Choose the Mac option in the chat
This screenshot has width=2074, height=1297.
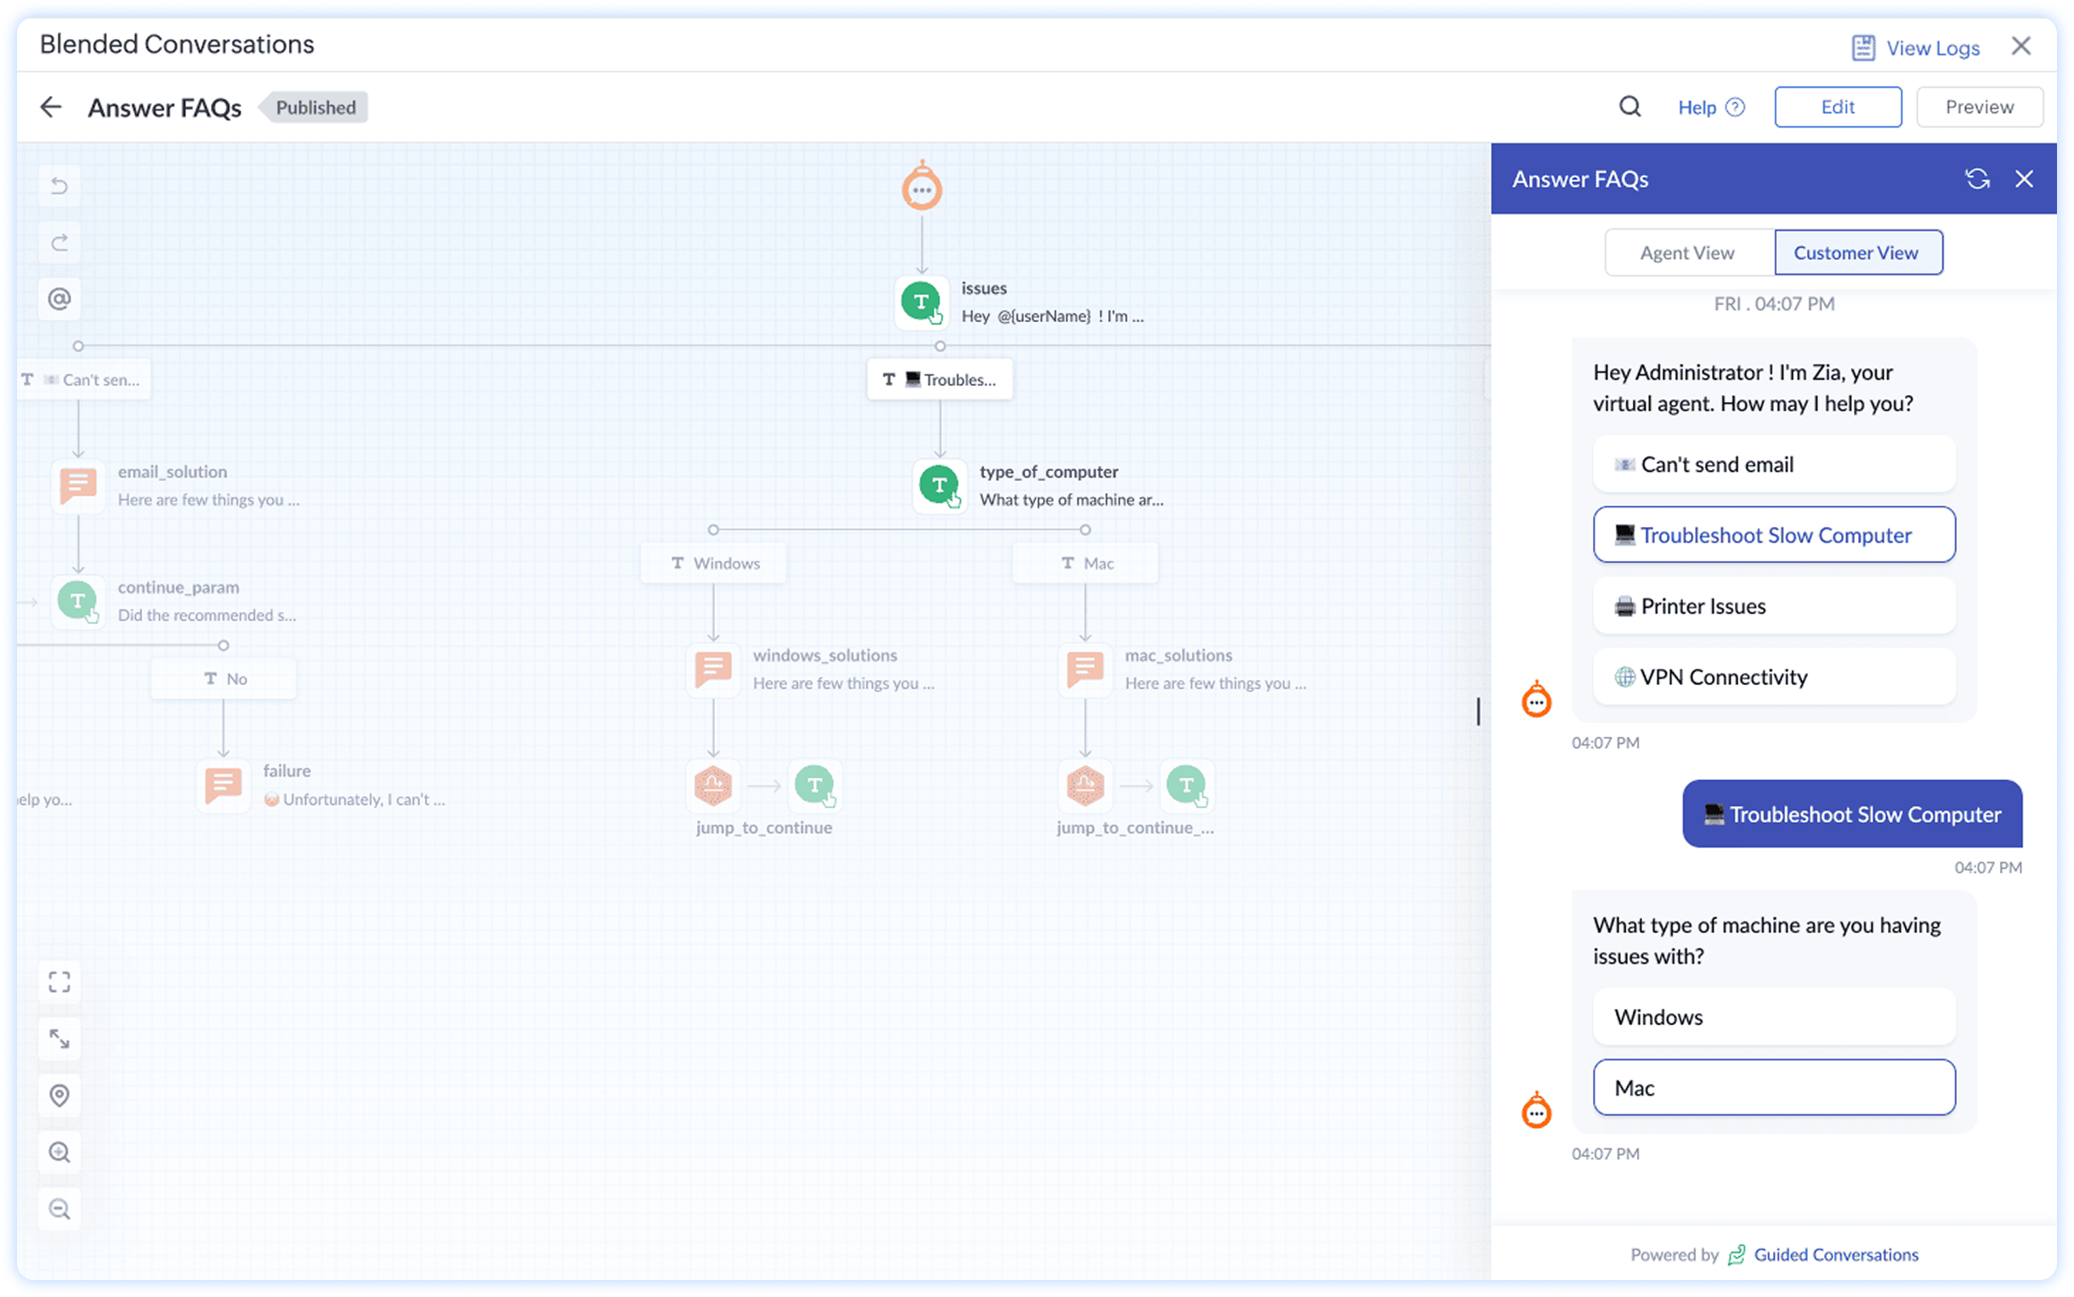tap(1773, 1088)
